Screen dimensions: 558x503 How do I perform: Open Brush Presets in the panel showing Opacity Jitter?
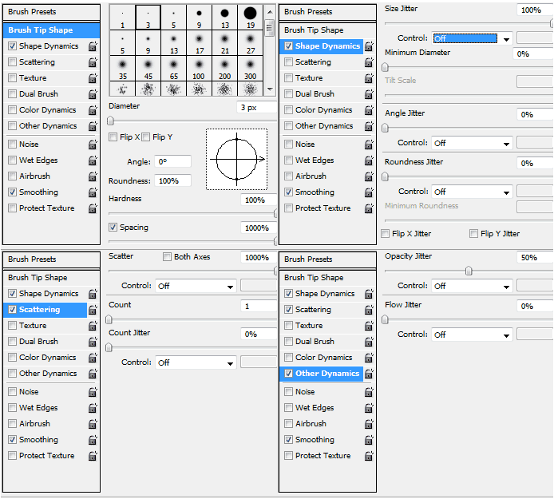tap(328, 259)
